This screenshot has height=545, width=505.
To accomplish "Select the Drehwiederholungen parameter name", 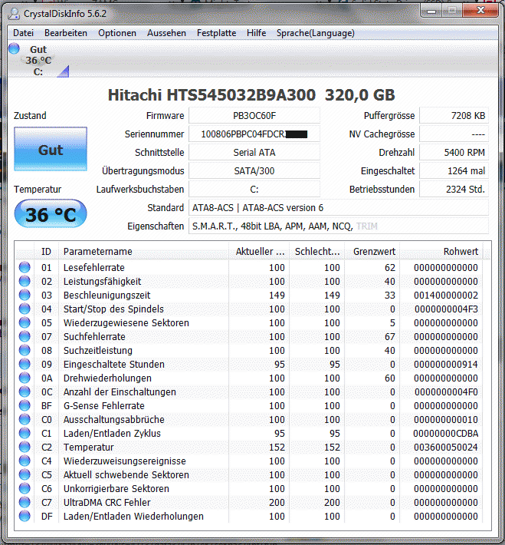I will point(107,378).
